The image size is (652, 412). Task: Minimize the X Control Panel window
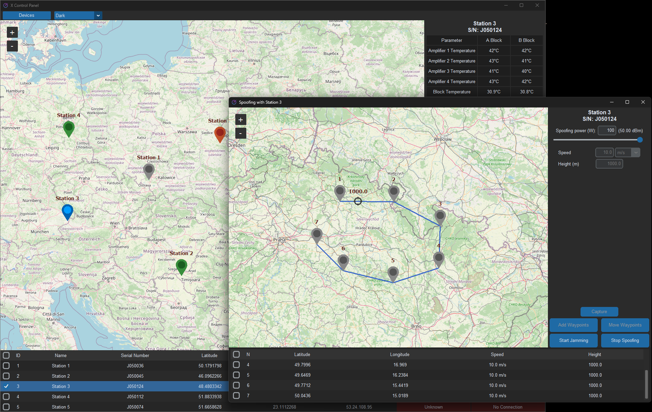[506, 5]
